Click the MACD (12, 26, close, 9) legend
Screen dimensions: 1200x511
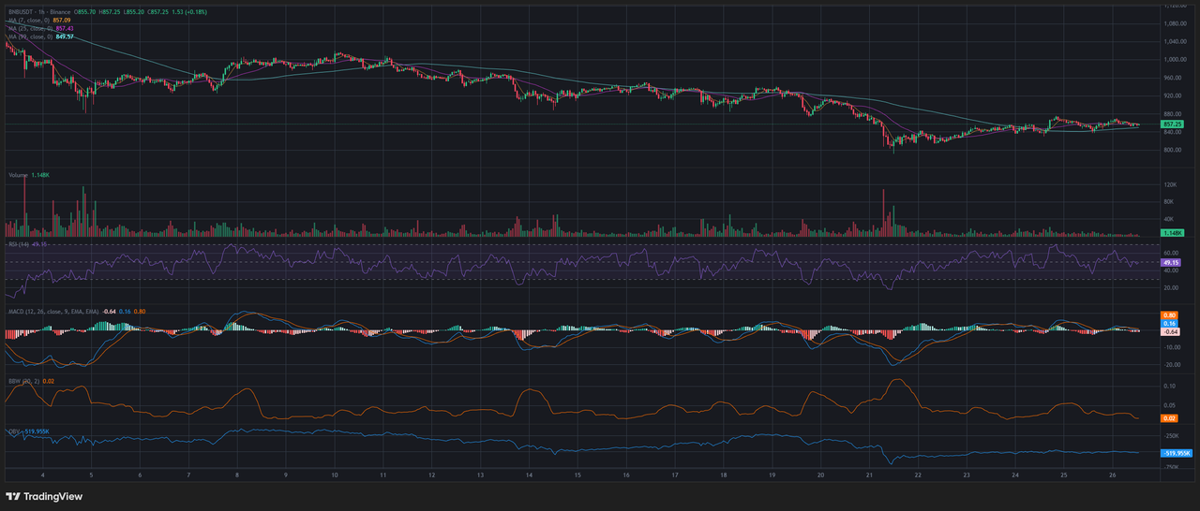tap(54, 311)
